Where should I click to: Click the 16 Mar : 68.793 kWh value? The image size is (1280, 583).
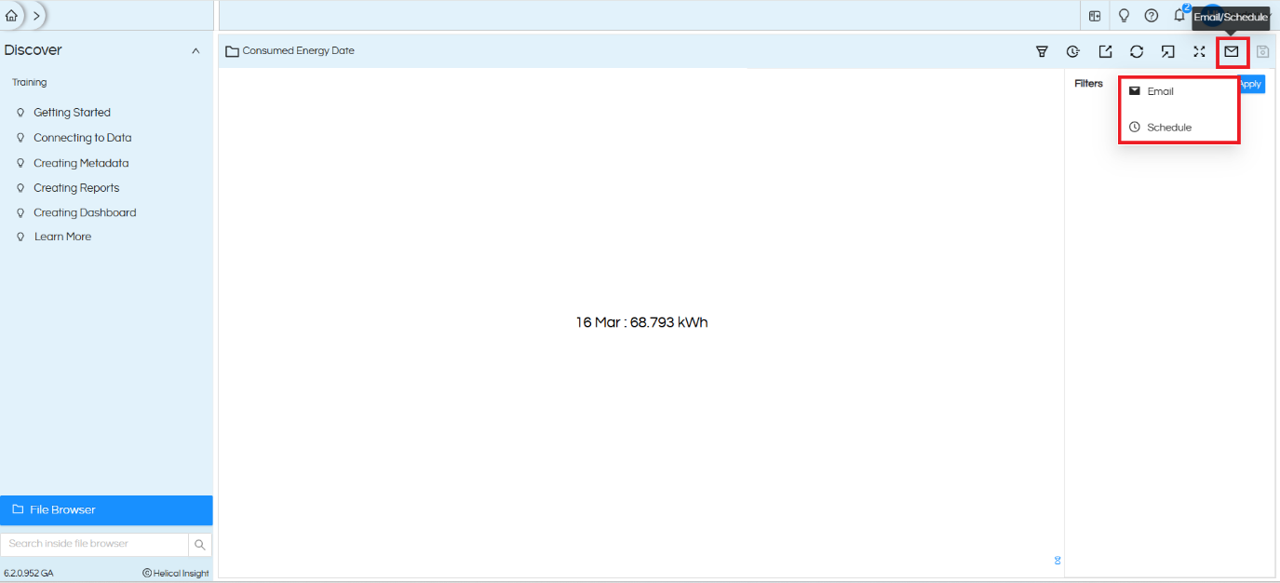[x=641, y=322]
